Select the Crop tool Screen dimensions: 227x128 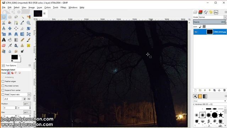point(22,28)
